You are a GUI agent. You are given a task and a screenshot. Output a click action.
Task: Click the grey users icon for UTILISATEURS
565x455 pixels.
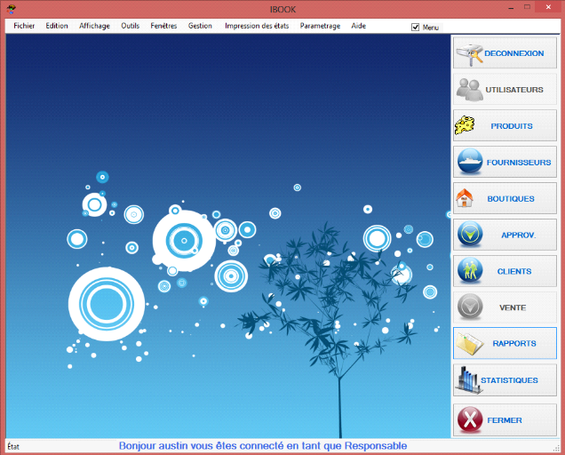(x=469, y=90)
